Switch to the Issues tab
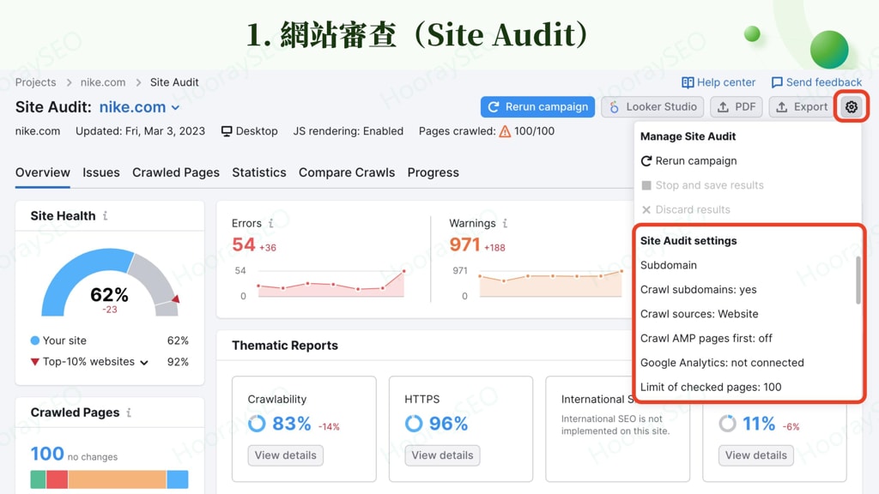 pyautogui.click(x=100, y=172)
